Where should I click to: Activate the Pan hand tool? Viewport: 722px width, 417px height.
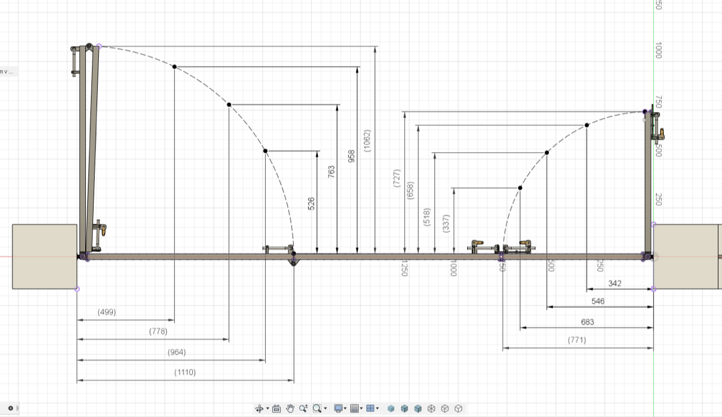click(290, 409)
